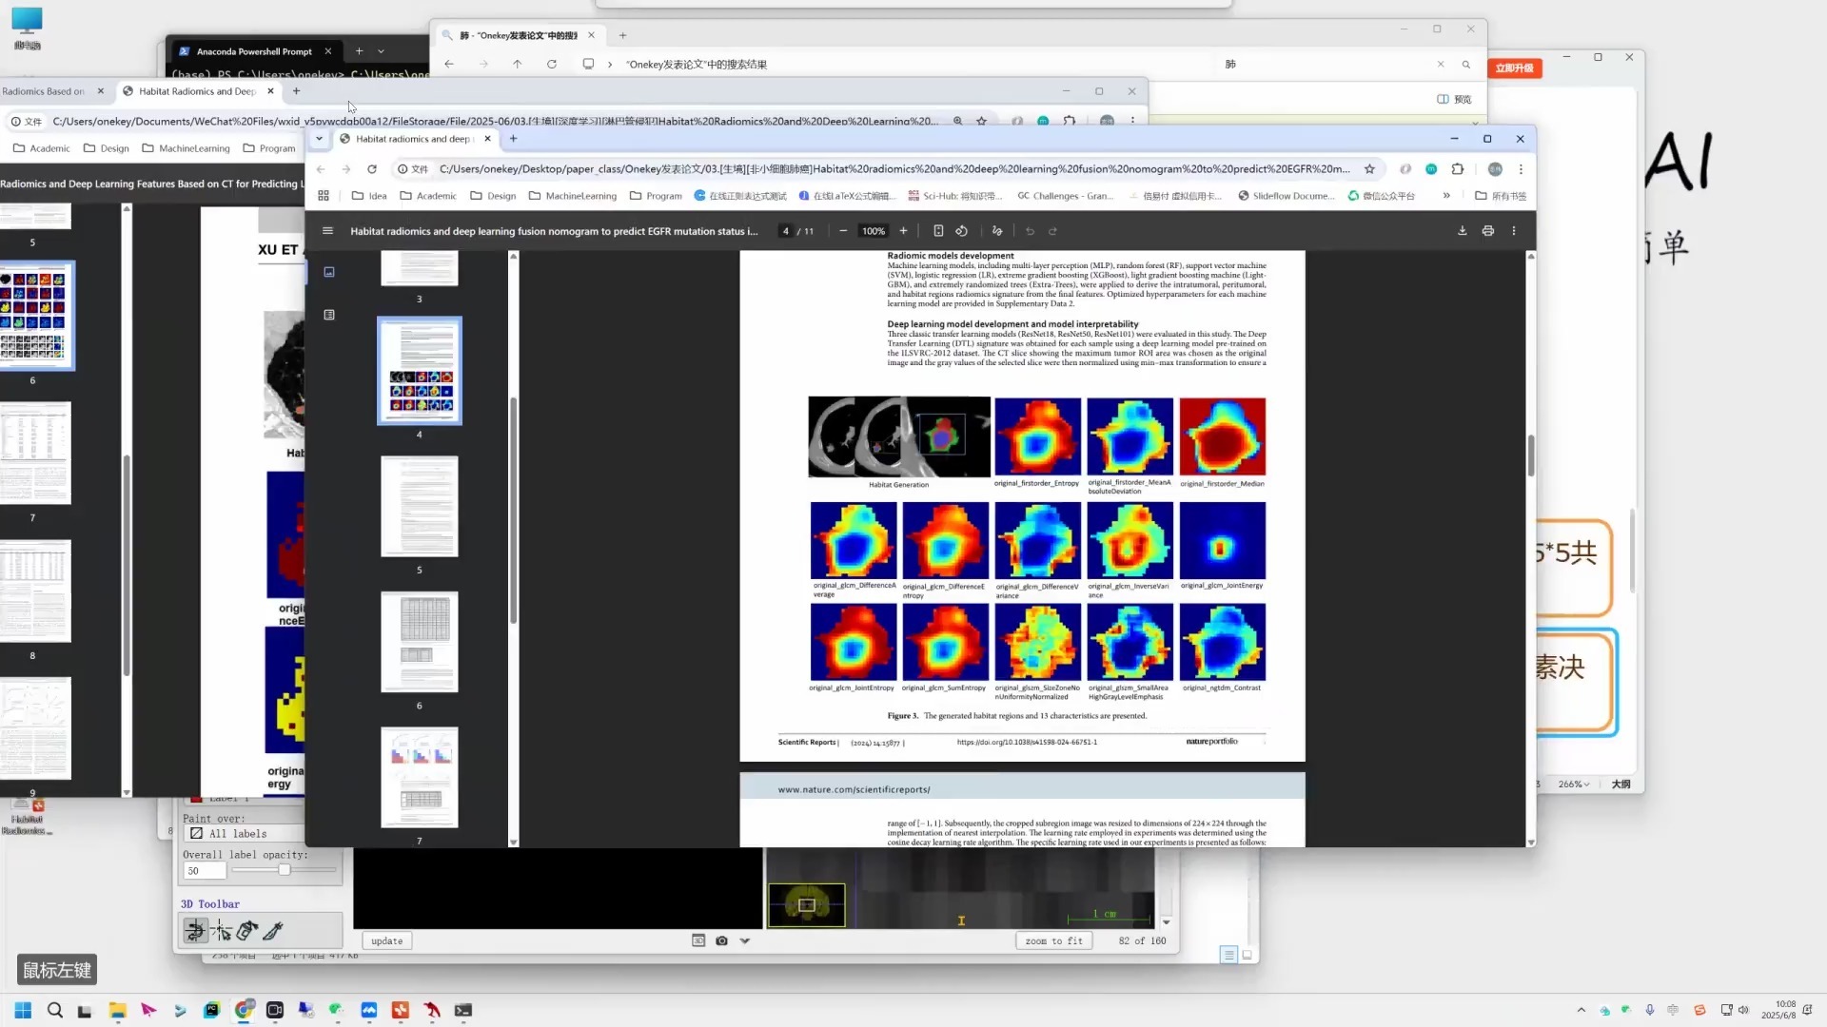The height and width of the screenshot is (1027, 1827).
Task: Click the ITK-SNAP 3D view layout icon
Action: click(x=698, y=940)
